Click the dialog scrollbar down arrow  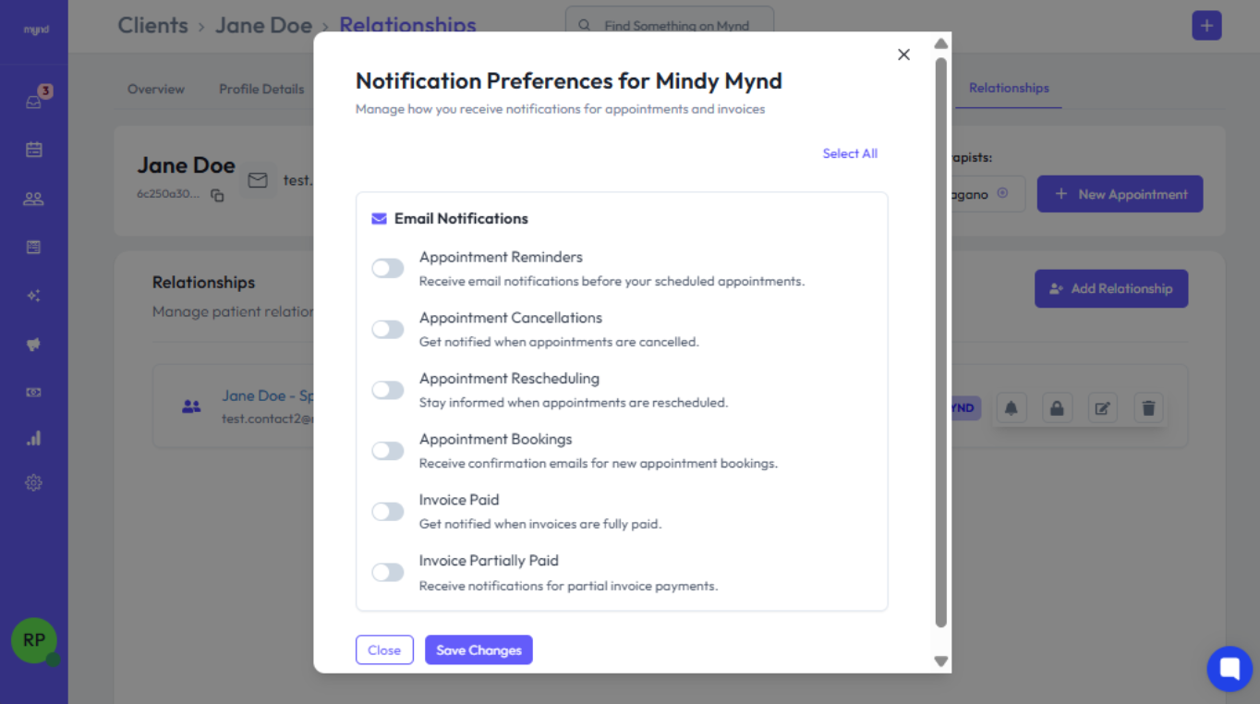[941, 661]
